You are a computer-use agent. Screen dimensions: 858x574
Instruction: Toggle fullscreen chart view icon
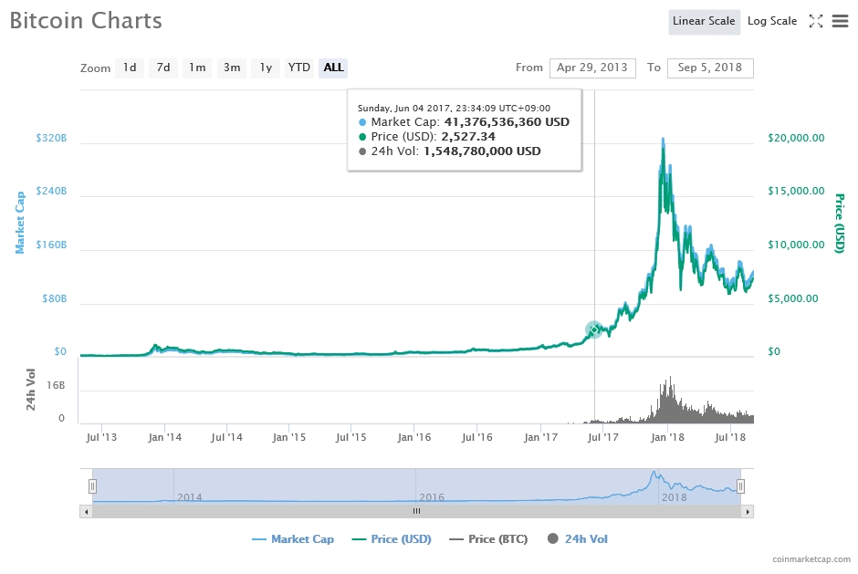[816, 21]
